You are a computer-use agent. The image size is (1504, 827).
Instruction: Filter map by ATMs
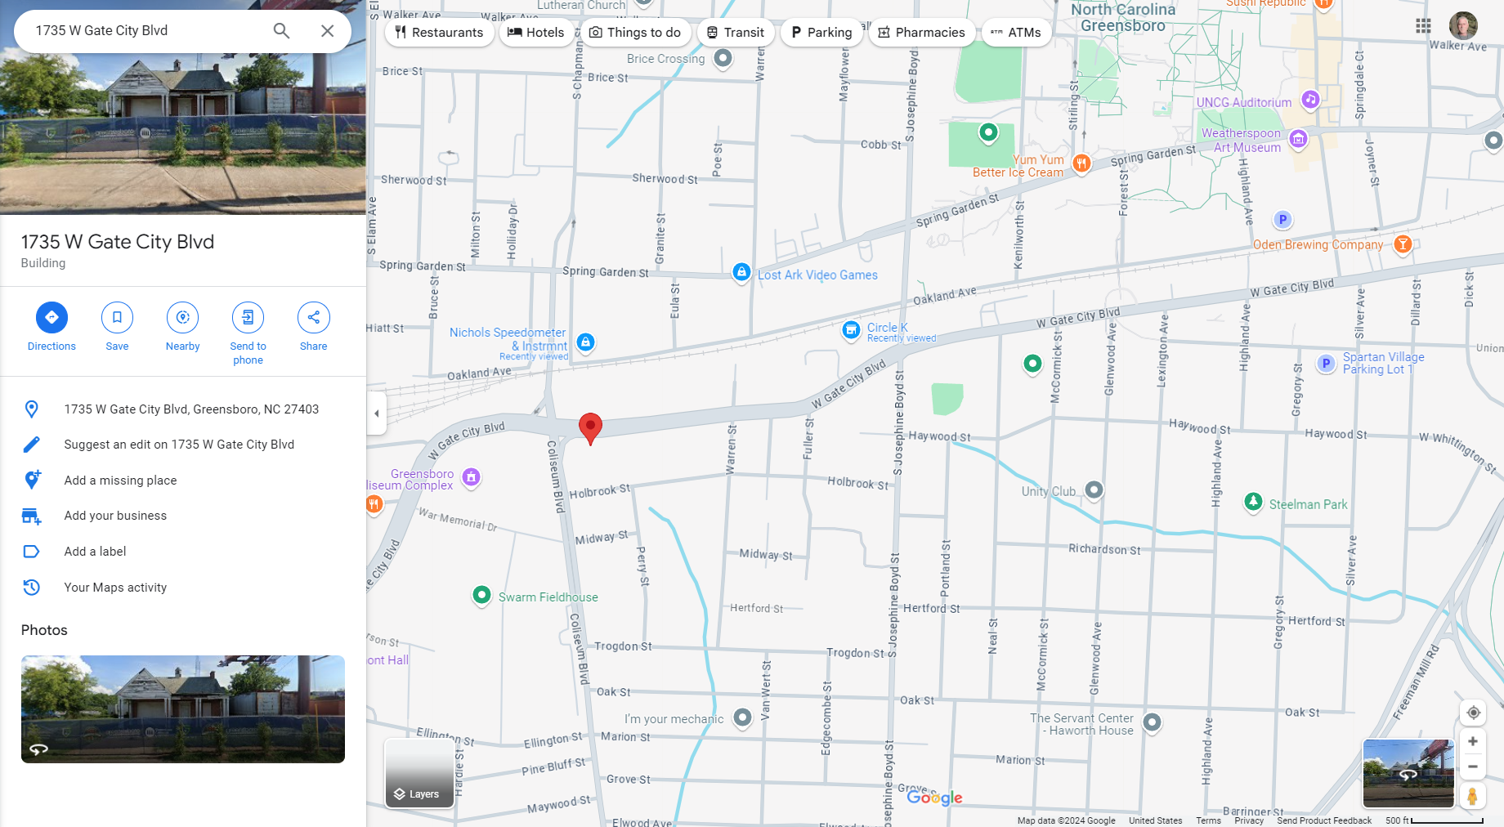(x=1016, y=33)
